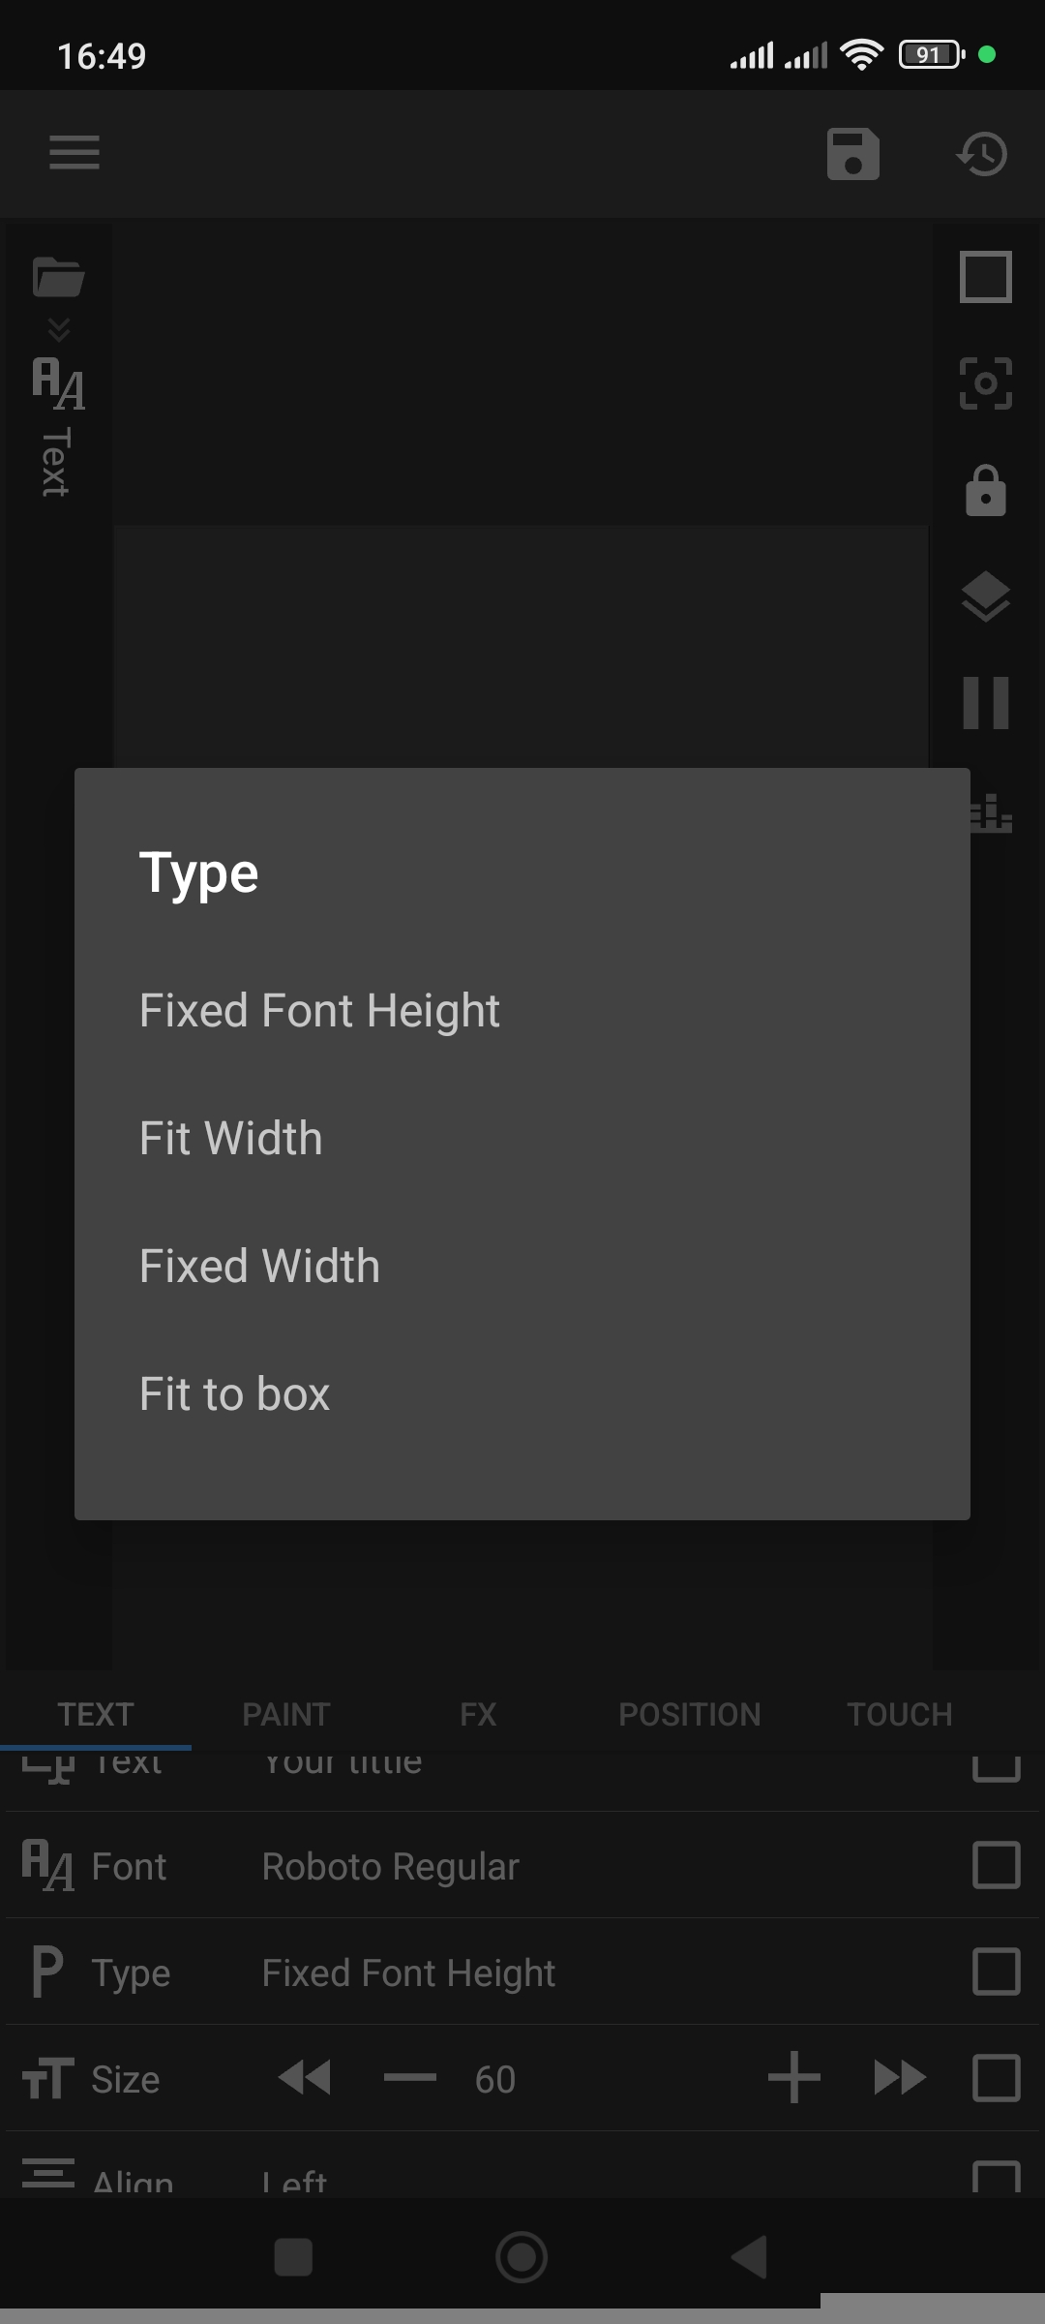Select the Fit to box option
The width and height of the screenshot is (1045, 2324).
234,1394
